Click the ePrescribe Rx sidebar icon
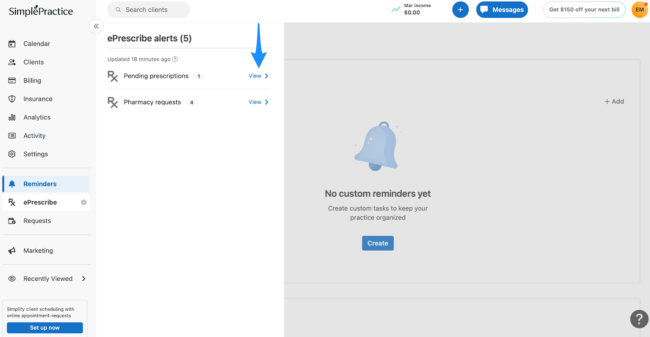This screenshot has height=337, width=650. click(x=12, y=202)
